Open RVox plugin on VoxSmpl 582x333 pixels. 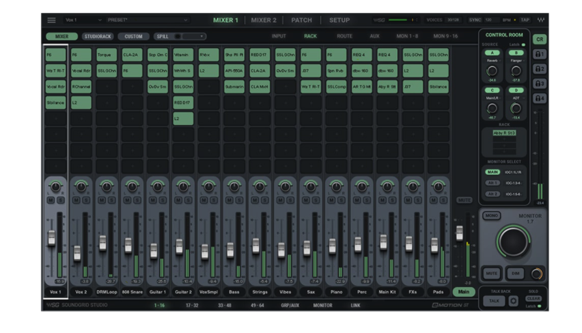coord(208,55)
